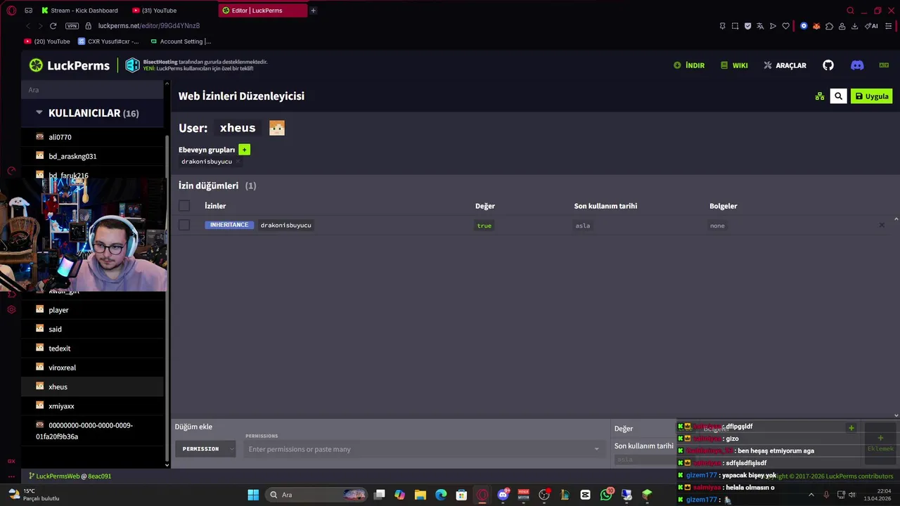This screenshot has width=900, height=506.
Task: Open the Opera easy setup menu icon
Action: pos(889,26)
